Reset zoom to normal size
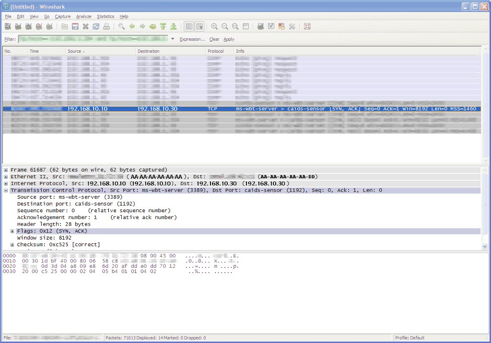Viewport: 491px width, 343px height. point(235,27)
